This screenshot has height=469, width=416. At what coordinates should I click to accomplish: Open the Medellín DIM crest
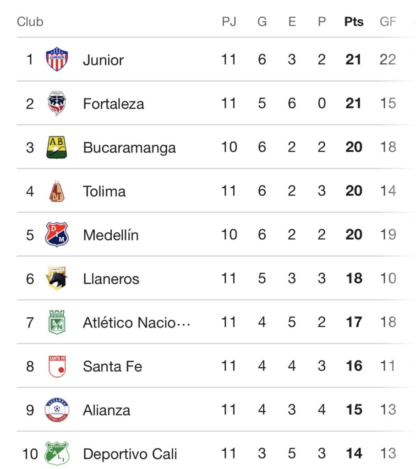click(x=57, y=234)
